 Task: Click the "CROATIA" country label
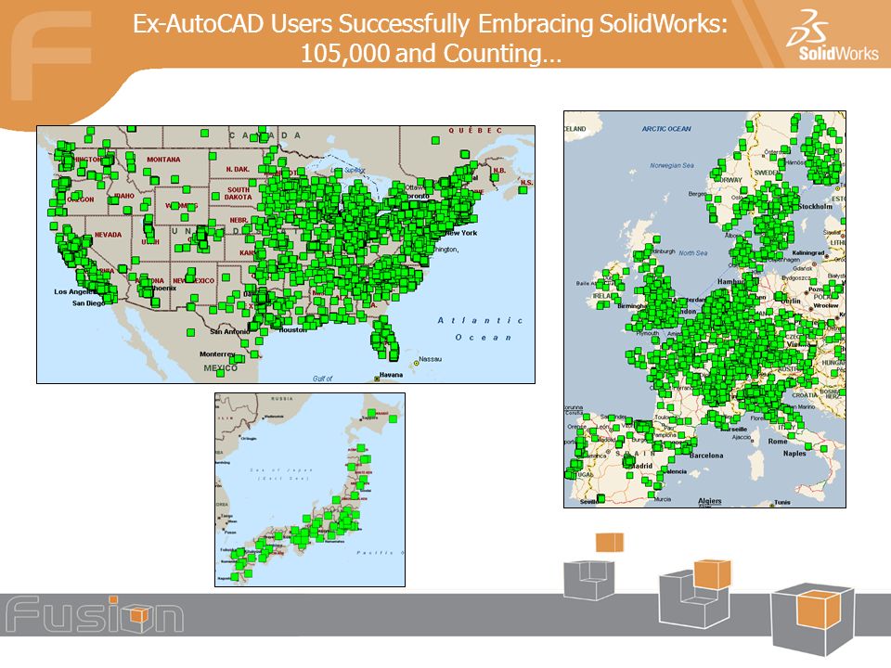click(x=805, y=395)
